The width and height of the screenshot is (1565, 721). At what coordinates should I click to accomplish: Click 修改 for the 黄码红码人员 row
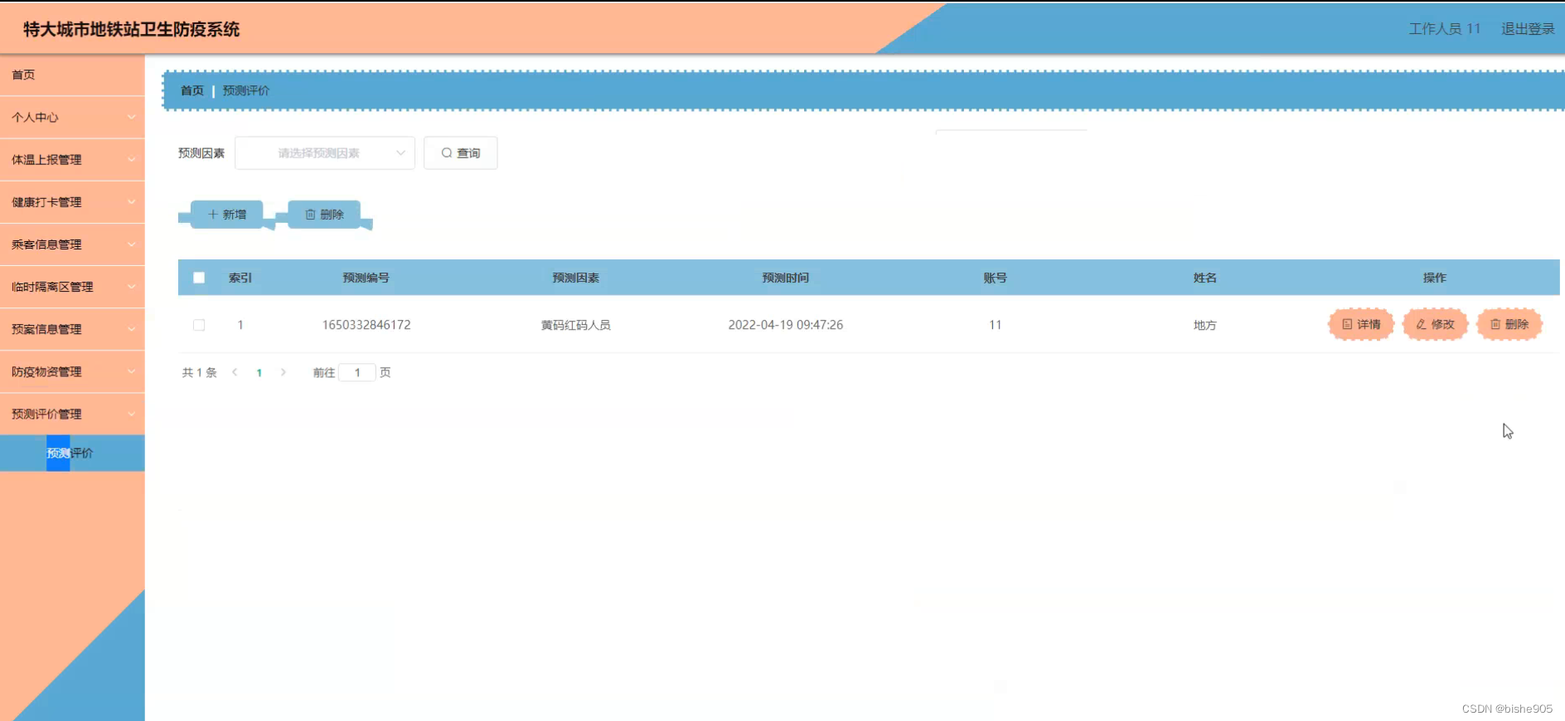[1435, 324]
